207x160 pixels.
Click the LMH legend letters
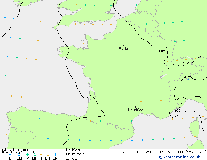(x=56, y=158)
